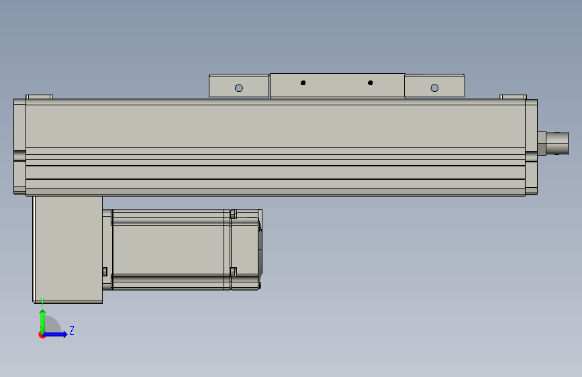Select the main extruded actuator body

pyautogui.click(x=275, y=148)
